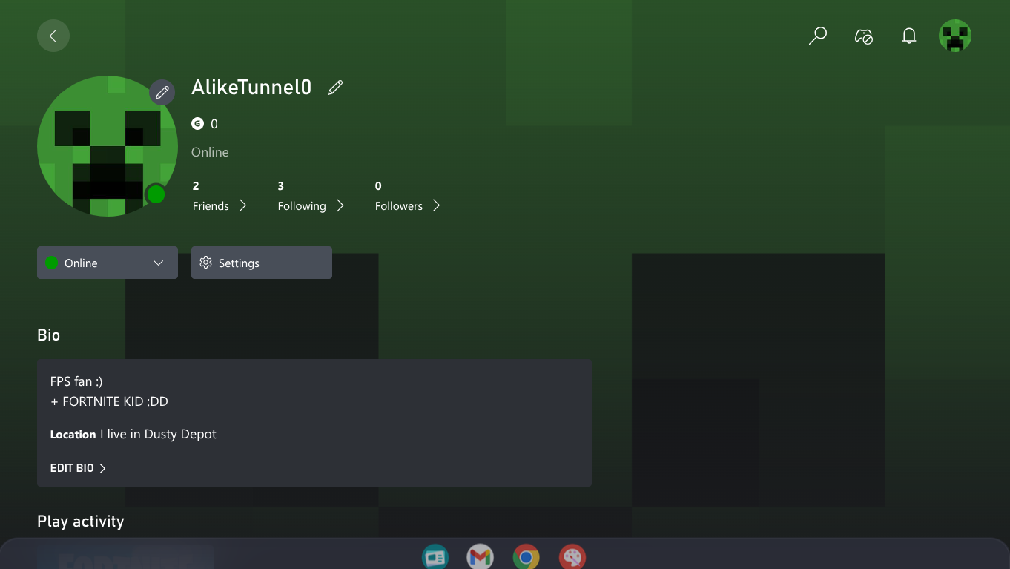The image size is (1010, 569).
Task: Launch Chrome from the shelf
Action: 527,557
